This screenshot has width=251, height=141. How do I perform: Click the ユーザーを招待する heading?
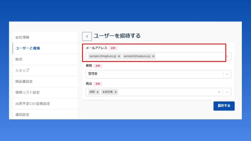coord(117,36)
